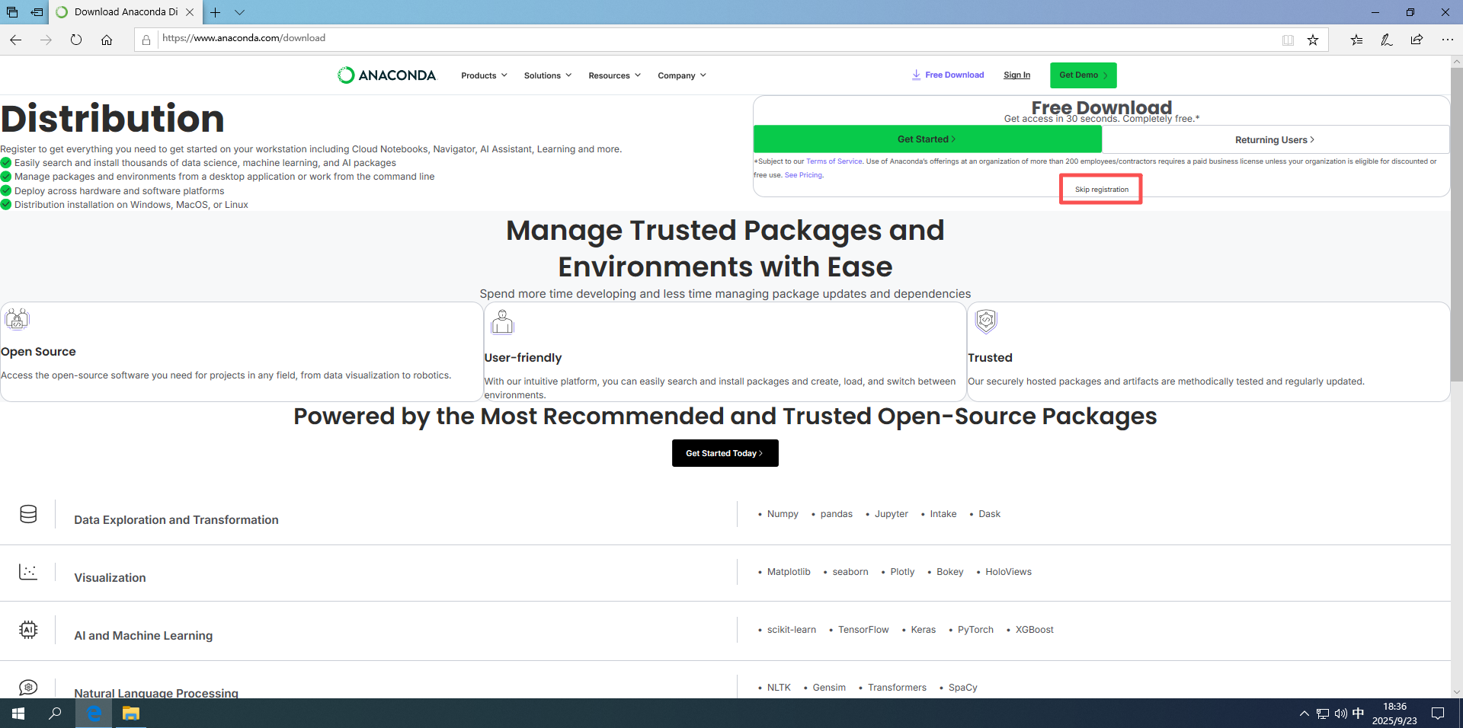The width and height of the screenshot is (1463, 728).
Task: Click the Anaconda logo
Action: click(x=386, y=75)
